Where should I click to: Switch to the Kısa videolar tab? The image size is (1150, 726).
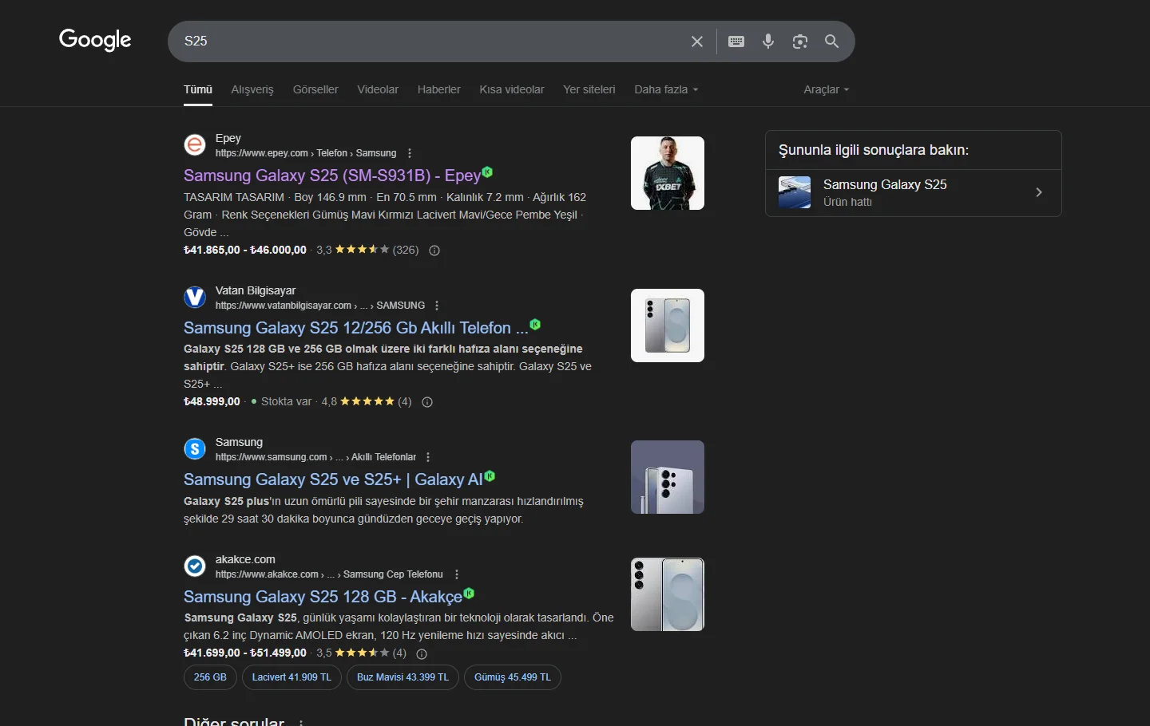click(x=512, y=89)
